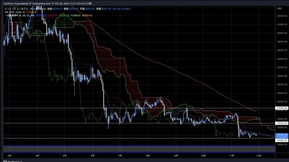Click the 28000.00 price axis label

click(282, 85)
